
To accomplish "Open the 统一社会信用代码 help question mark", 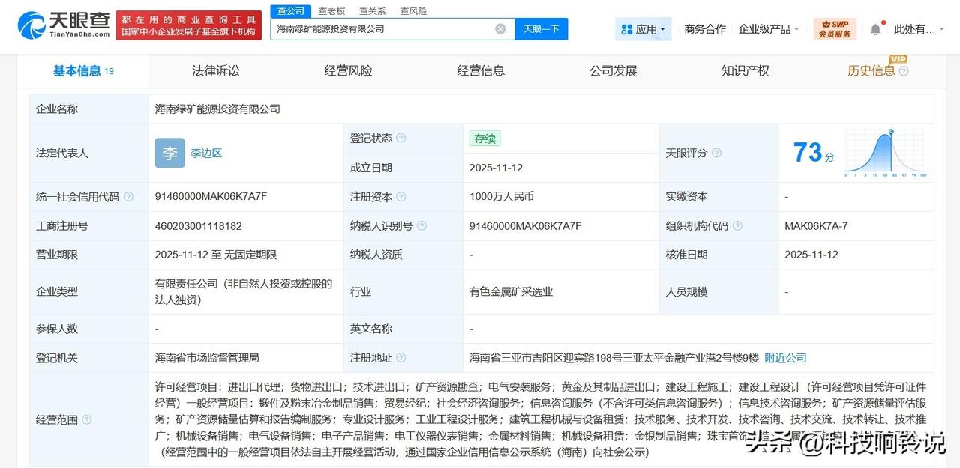I will pos(127,196).
